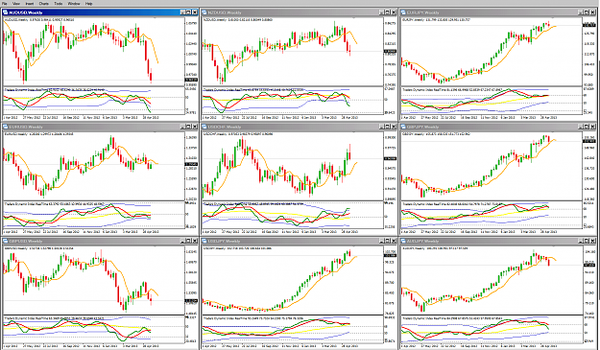Click the EURUSD Weekly window chart icon
Screen dimensions: 600x350
[x=6, y=127]
